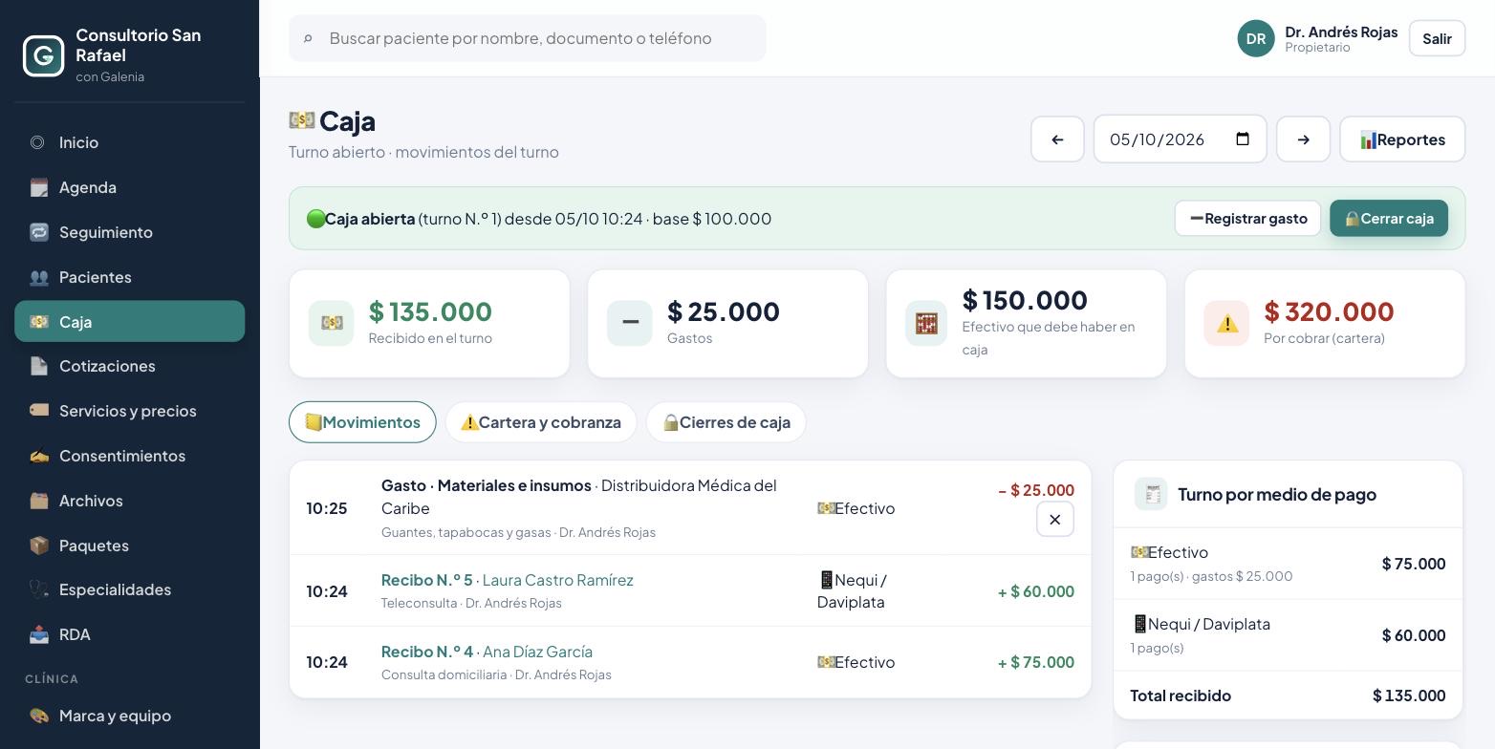Screen dimensions: 1495x749
Task: Log out with the Salir button
Action: pos(1437,38)
